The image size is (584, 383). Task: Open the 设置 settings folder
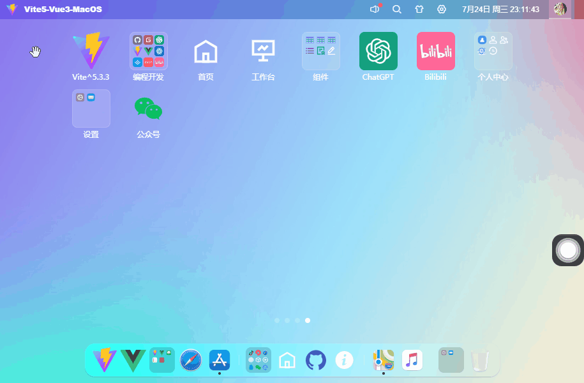[91, 109]
